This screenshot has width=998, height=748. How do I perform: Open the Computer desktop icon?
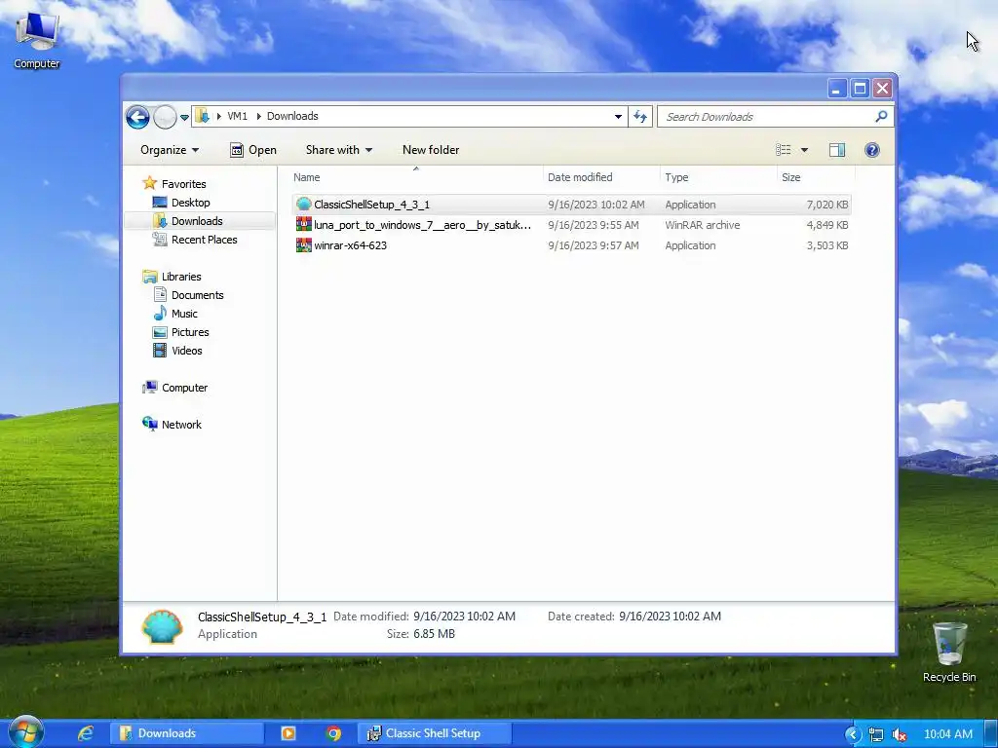pyautogui.click(x=37, y=39)
